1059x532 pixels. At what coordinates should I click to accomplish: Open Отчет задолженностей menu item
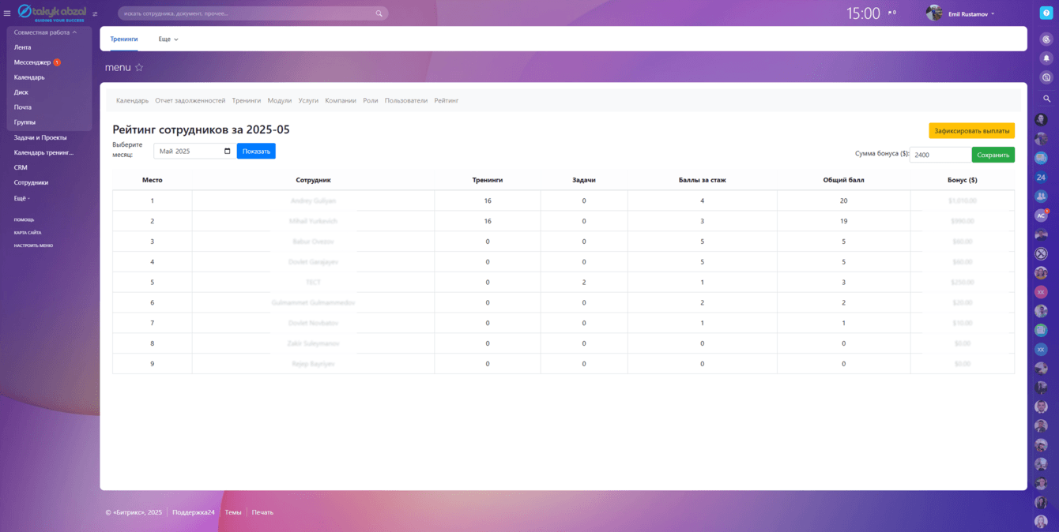[190, 101]
